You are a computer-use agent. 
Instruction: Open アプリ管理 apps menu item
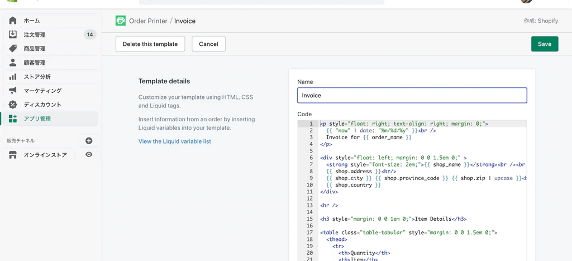tap(37, 118)
